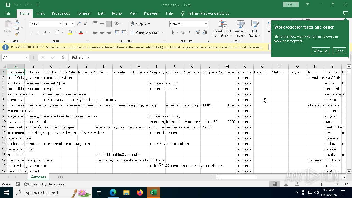Screen dimensions: 352x198
Task: Expand the Name Box dropdown
Action: click(26, 57)
